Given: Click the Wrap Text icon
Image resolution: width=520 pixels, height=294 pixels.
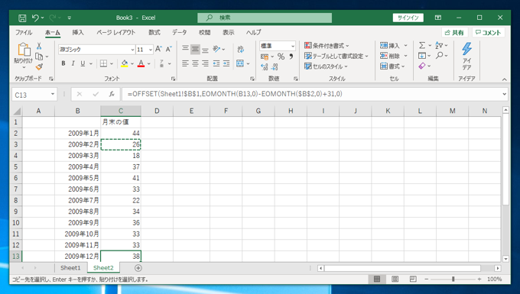Looking at the screenshot, I should click(241, 50).
